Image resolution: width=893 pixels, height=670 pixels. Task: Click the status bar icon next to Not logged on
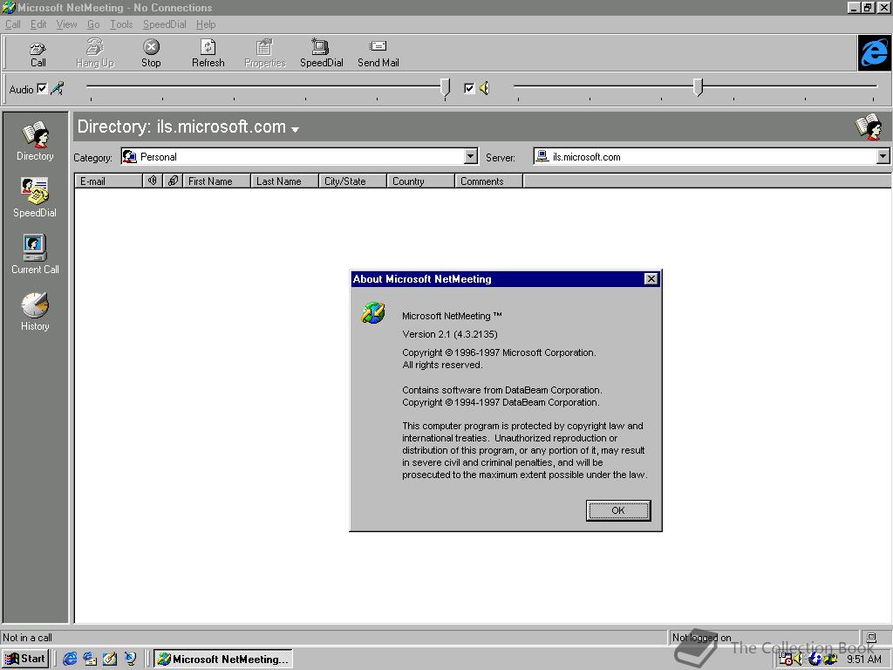[x=871, y=637]
